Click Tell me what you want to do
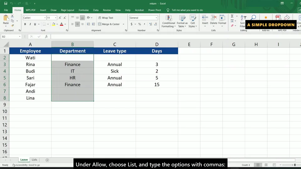Viewport: 301px width, 169px height. (187, 10)
